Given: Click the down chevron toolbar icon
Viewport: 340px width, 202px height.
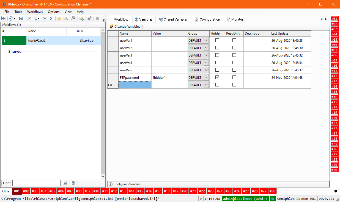Looking at the screenshot, I should coord(45,19).
